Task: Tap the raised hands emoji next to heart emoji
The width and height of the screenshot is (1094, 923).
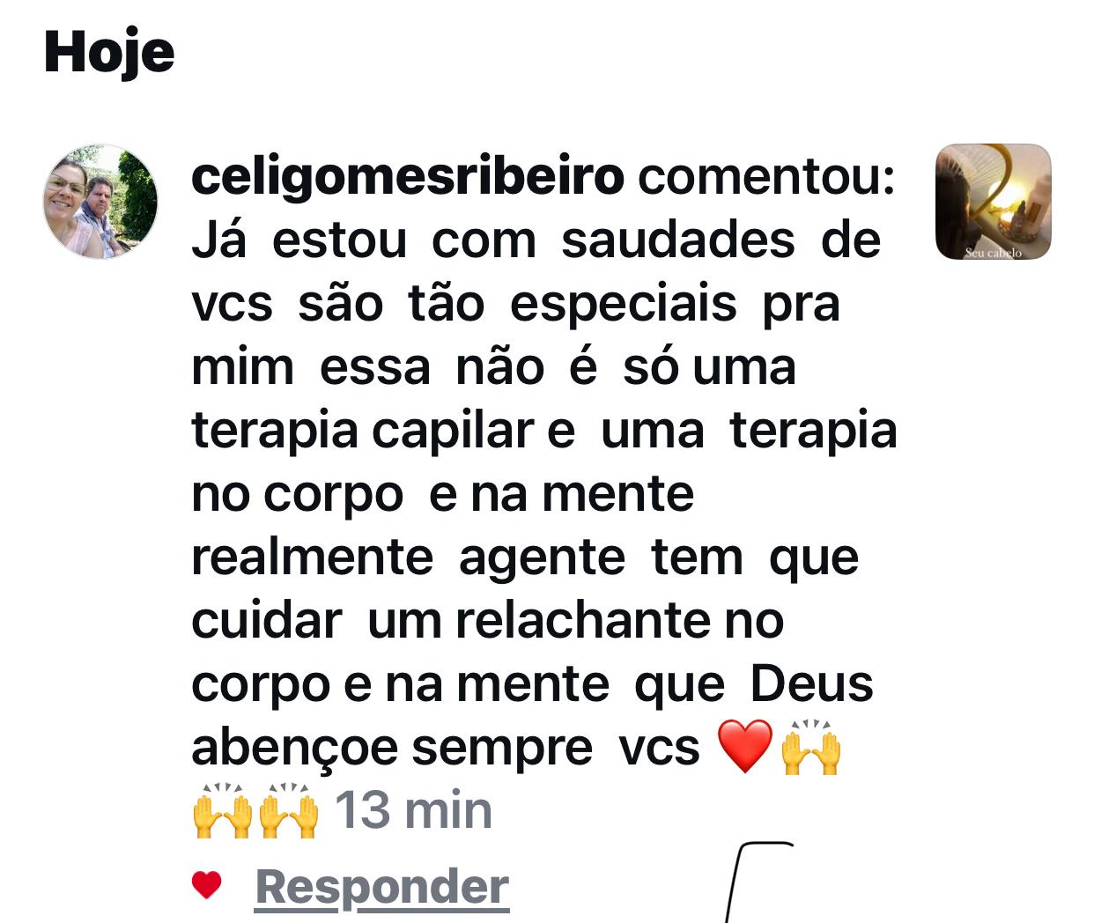Action: (x=811, y=746)
